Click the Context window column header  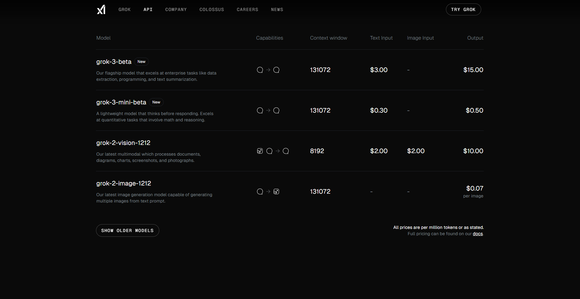click(x=329, y=38)
